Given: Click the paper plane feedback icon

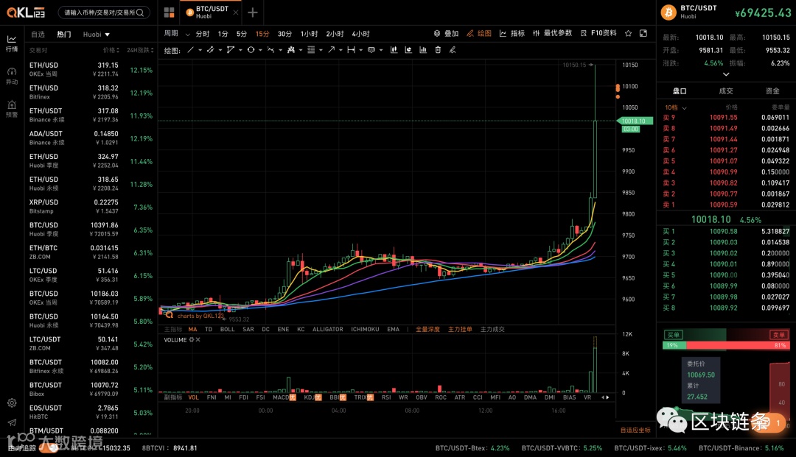Looking at the screenshot, I should pos(12,422).
